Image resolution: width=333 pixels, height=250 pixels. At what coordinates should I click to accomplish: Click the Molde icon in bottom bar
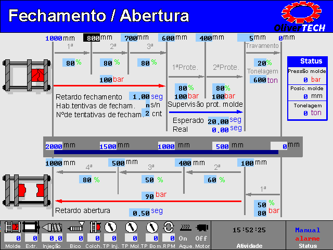tap(11, 228)
